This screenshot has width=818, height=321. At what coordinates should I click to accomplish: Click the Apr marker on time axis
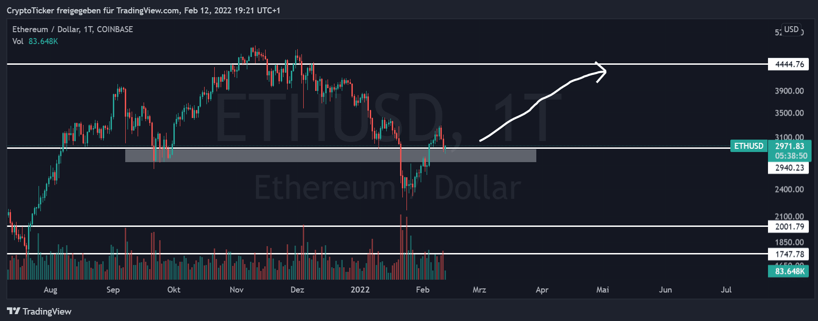point(542,290)
